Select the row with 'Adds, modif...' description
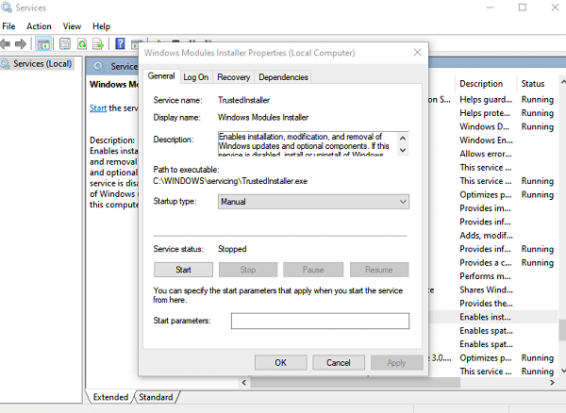The width and height of the screenshot is (566, 413). tap(493, 236)
